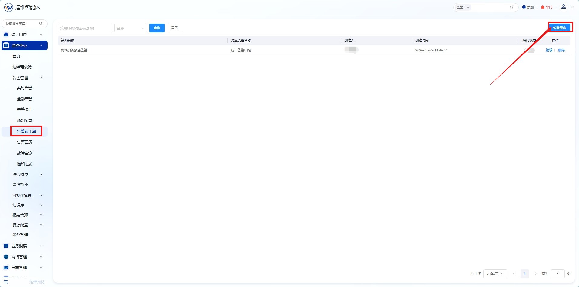Click the 重置 button

coord(174,28)
